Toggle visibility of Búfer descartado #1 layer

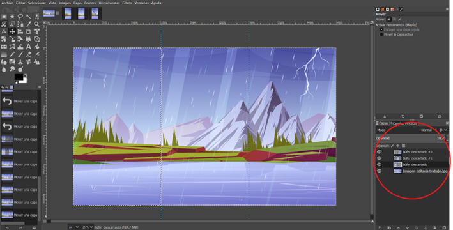coord(380,158)
